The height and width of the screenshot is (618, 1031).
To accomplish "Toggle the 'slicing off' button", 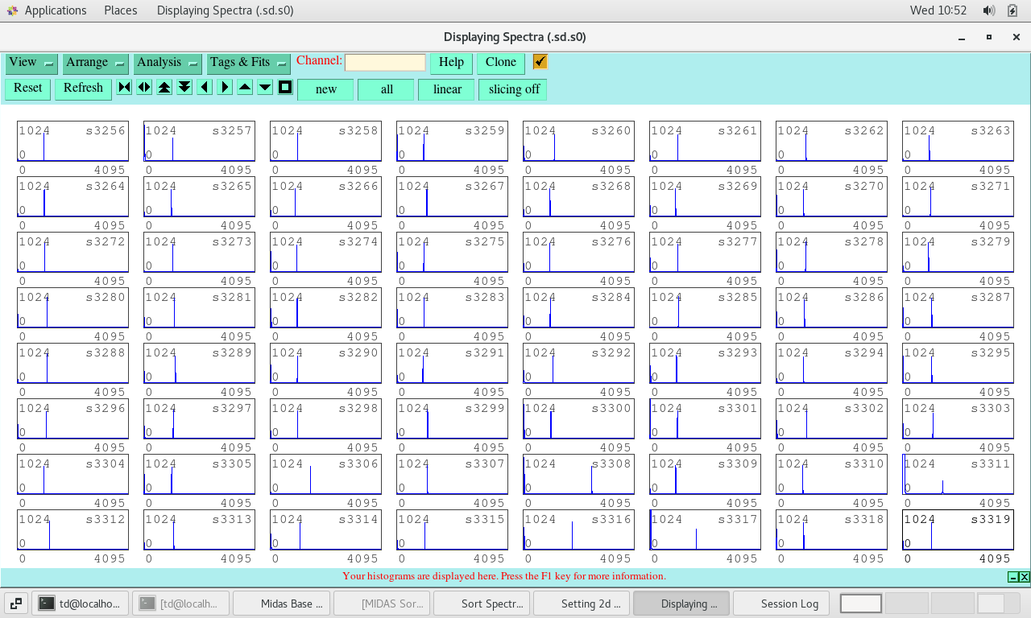I will coord(513,89).
